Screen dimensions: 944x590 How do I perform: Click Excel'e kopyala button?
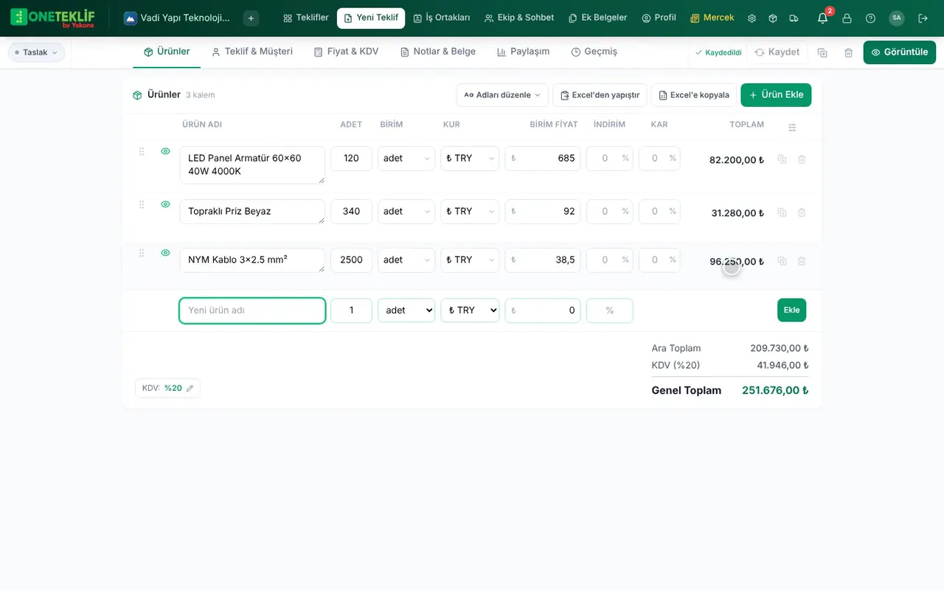tap(693, 95)
